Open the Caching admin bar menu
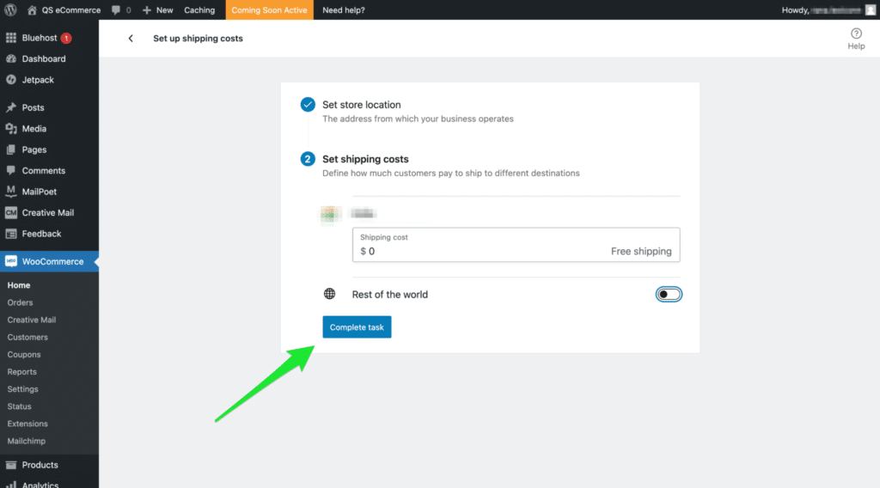This screenshot has height=488, width=880. [199, 10]
